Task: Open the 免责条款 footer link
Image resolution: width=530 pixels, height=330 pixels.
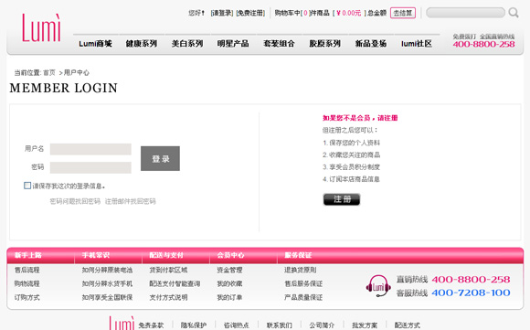Action: [x=151, y=325]
